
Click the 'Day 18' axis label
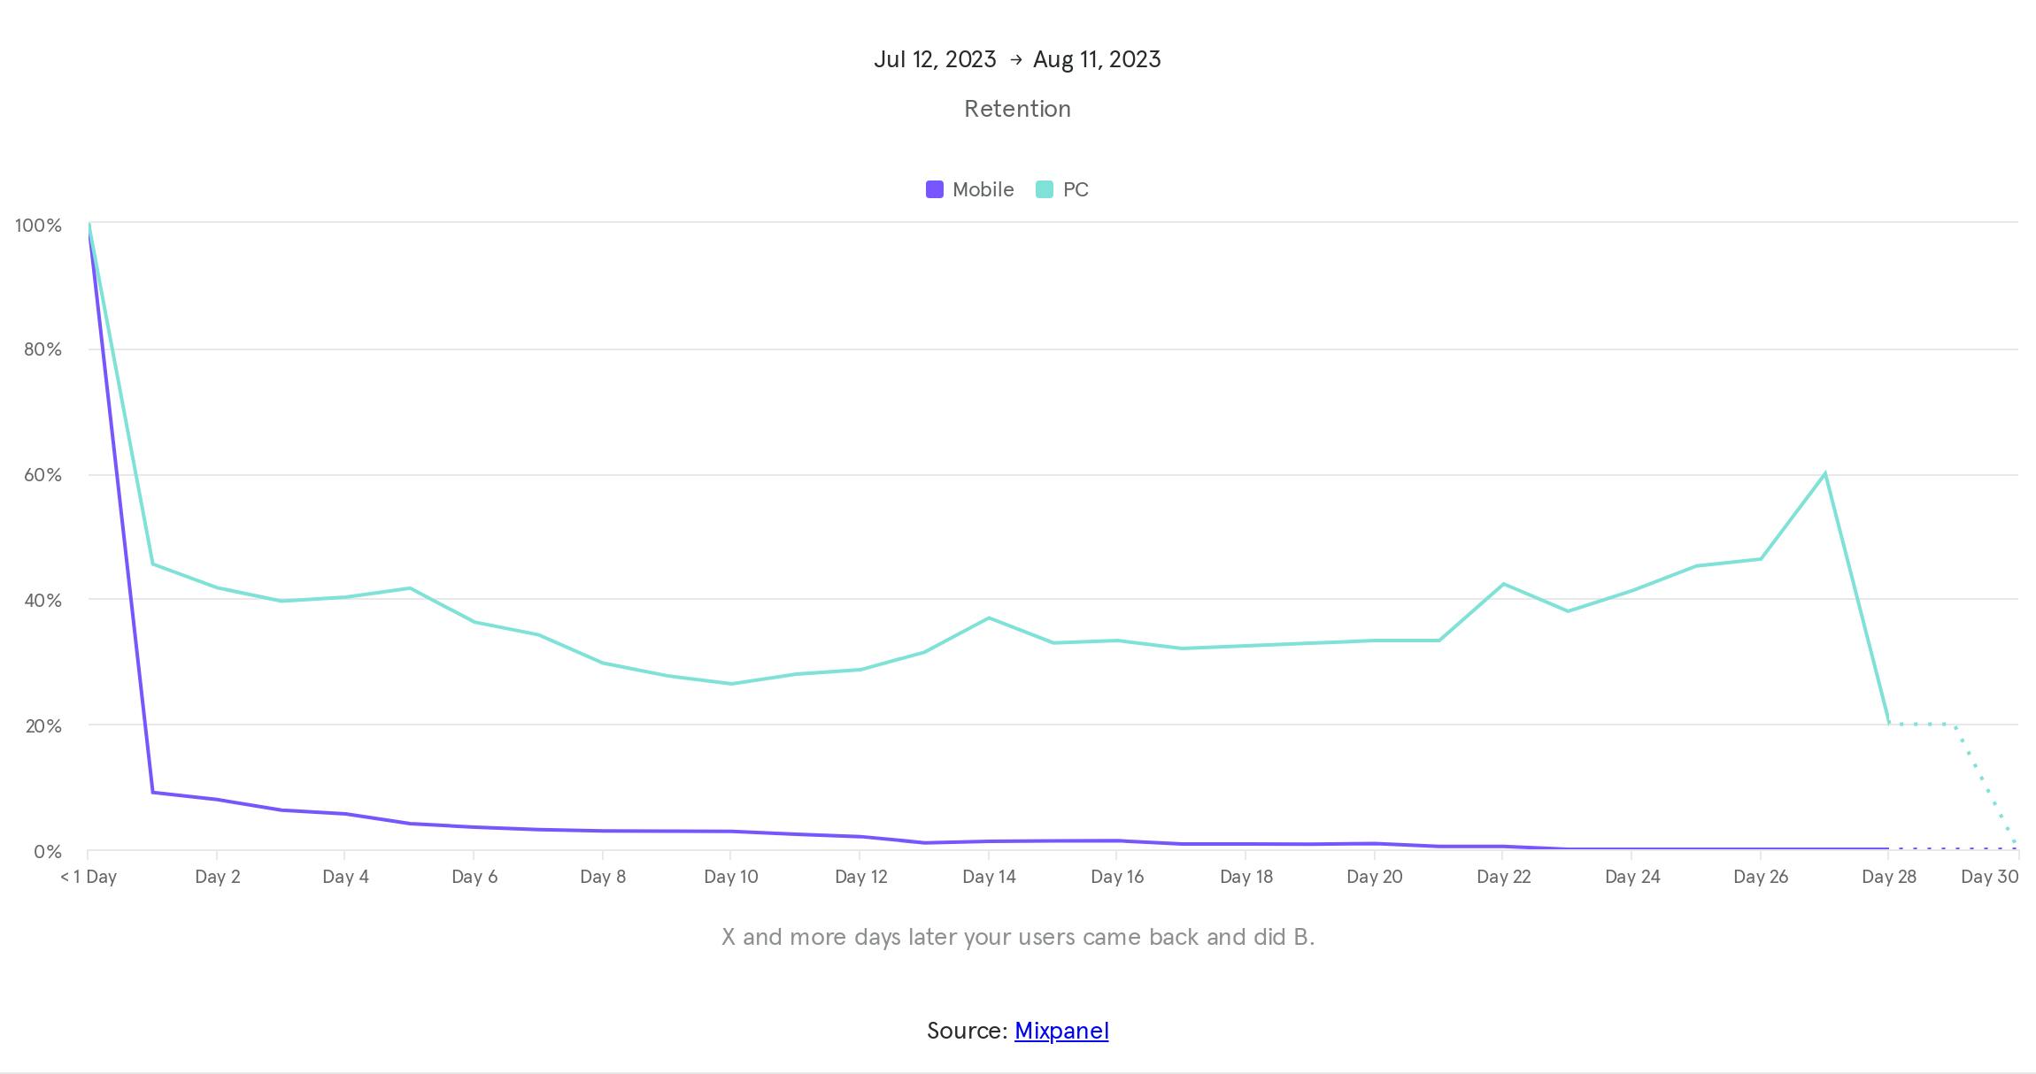coord(1246,877)
